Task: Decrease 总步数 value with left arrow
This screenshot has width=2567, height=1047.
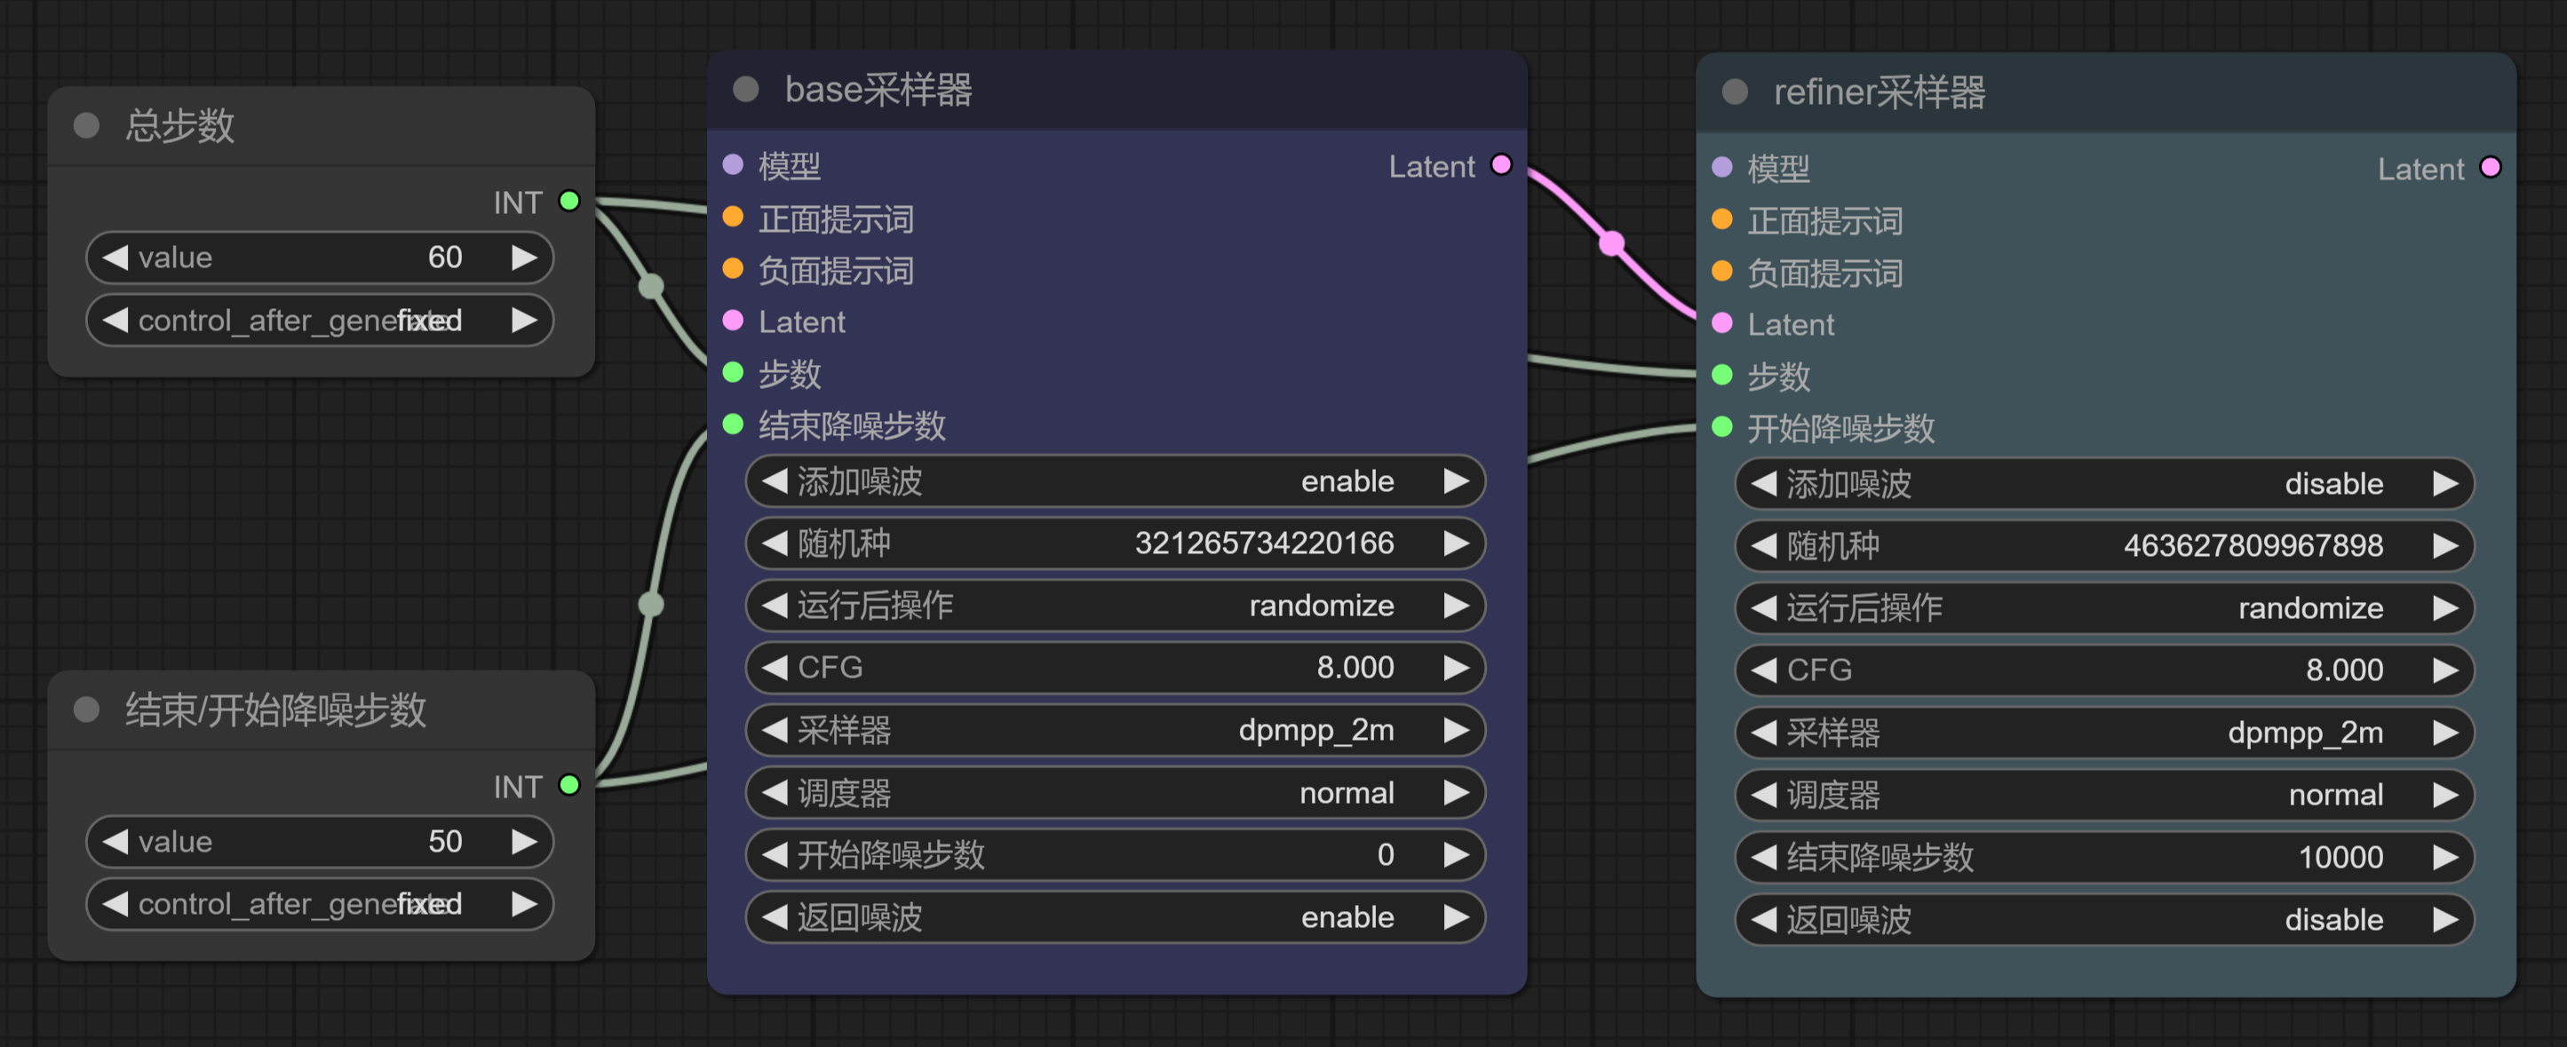Action: coord(115,258)
